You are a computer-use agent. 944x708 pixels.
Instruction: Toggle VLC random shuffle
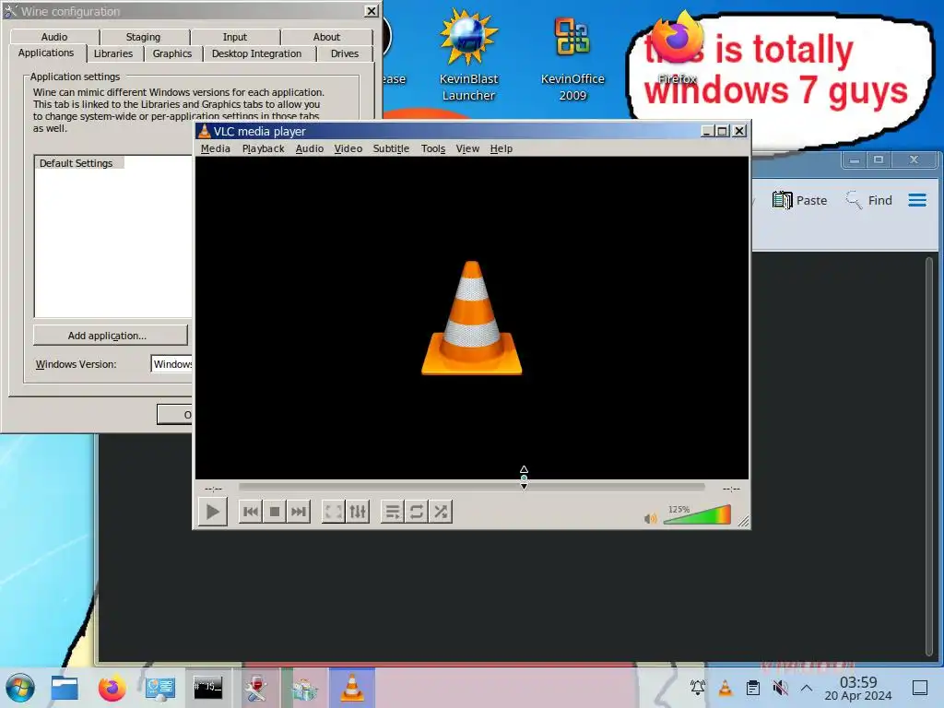click(x=441, y=512)
